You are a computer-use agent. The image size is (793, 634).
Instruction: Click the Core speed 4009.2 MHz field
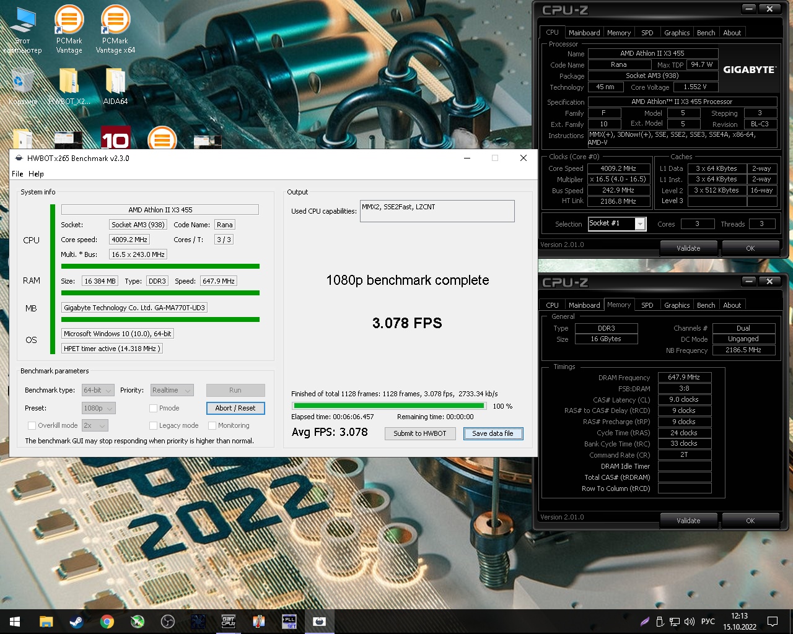pos(129,240)
